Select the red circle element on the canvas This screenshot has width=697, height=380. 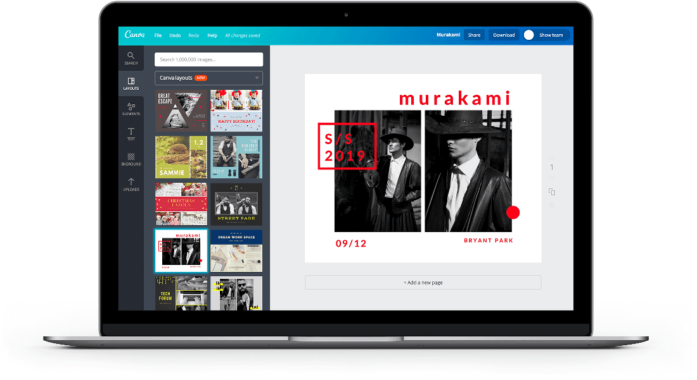(x=513, y=212)
